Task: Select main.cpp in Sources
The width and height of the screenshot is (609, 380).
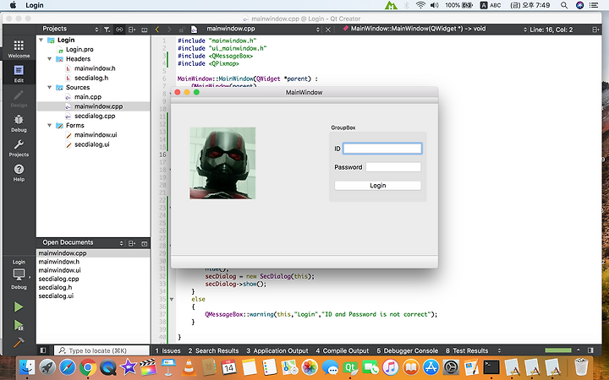Action: (x=87, y=96)
